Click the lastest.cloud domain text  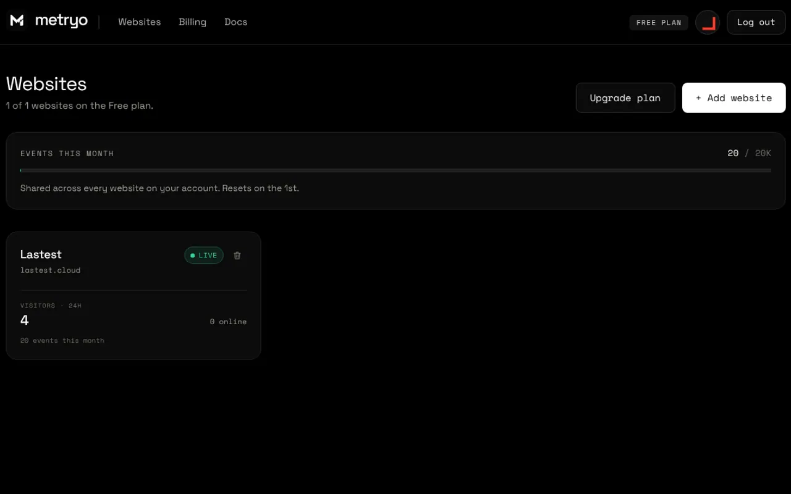pos(51,270)
